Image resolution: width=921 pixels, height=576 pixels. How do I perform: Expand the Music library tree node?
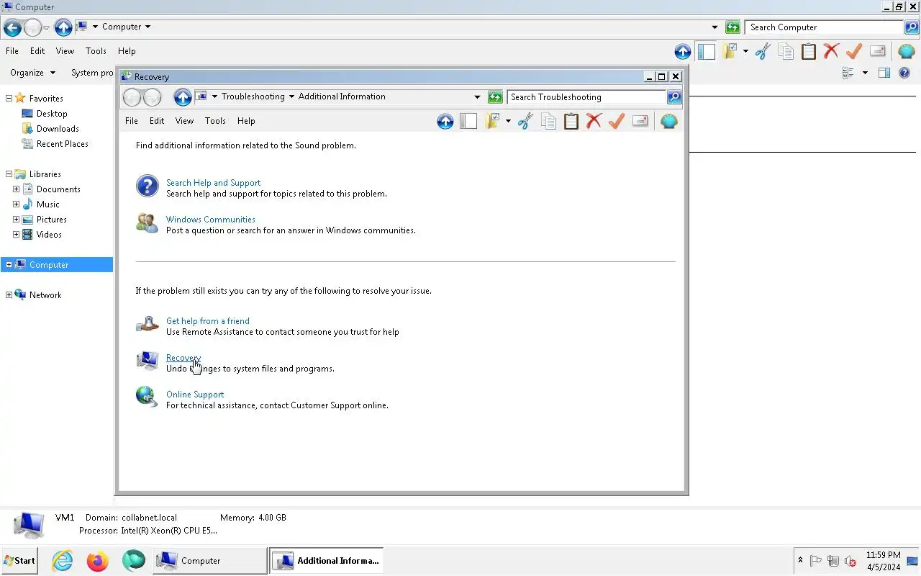16,204
